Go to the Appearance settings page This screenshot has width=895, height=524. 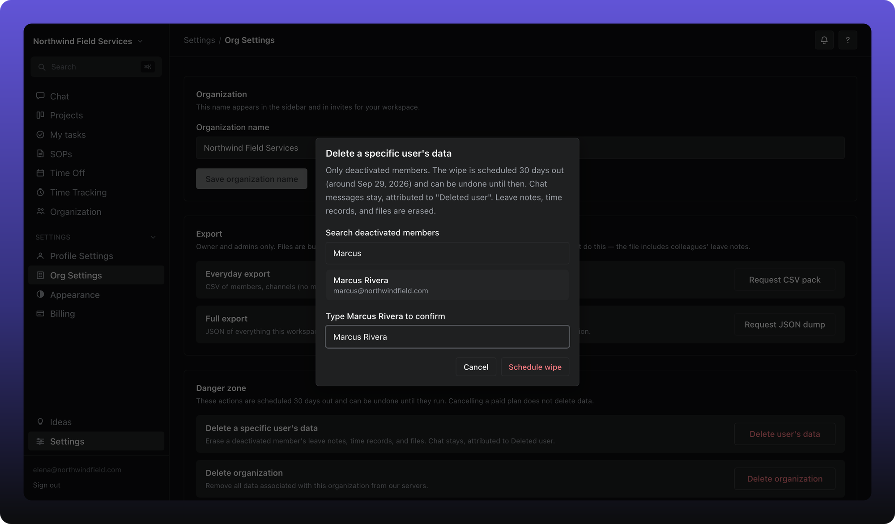[96, 294]
